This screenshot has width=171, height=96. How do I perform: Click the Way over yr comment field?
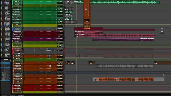click(19, 52)
